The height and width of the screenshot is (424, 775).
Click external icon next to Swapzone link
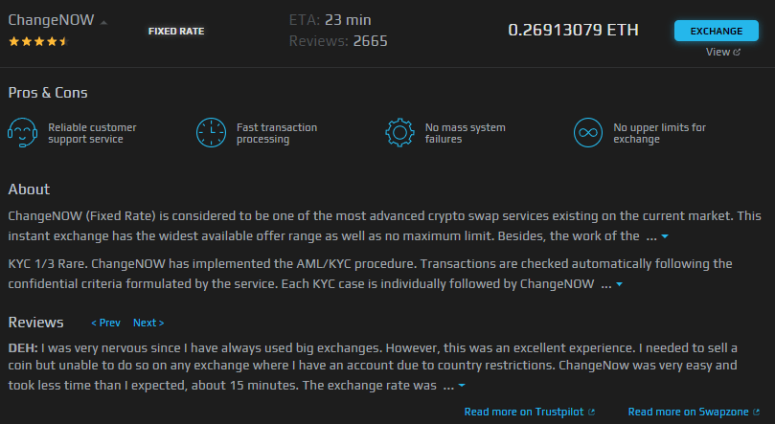point(756,412)
